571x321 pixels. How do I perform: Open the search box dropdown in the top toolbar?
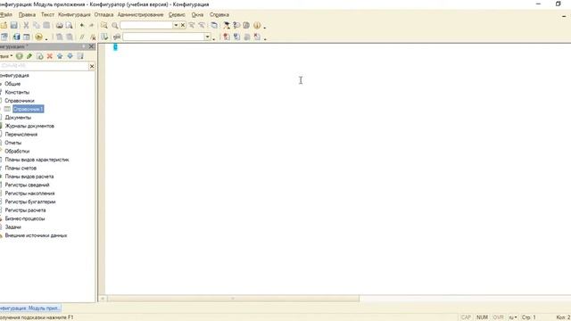[x=176, y=25]
